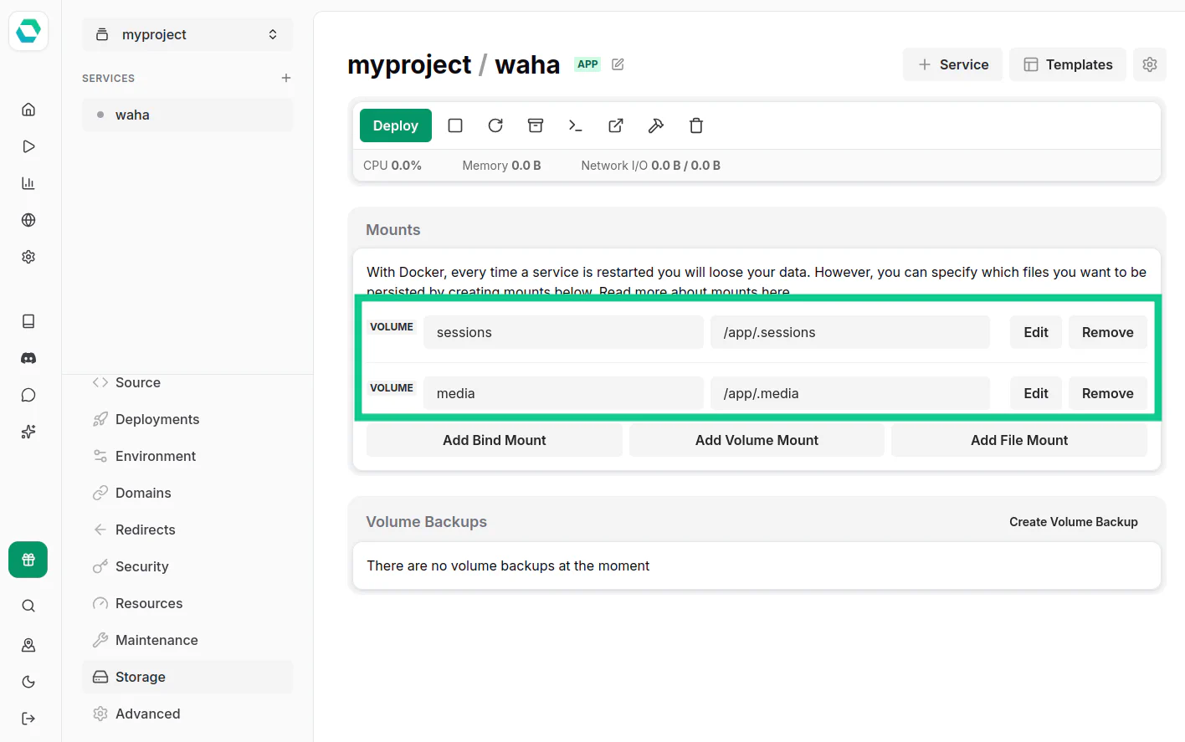Click Create Volume Backup

click(x=1073, y=522)
